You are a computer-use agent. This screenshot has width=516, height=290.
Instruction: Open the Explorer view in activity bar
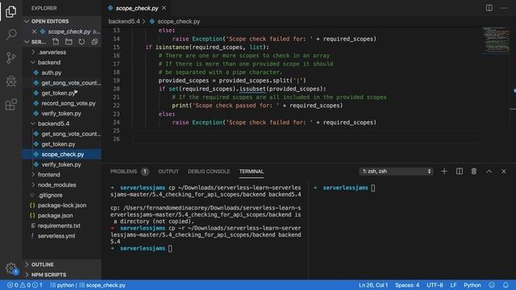10,12
